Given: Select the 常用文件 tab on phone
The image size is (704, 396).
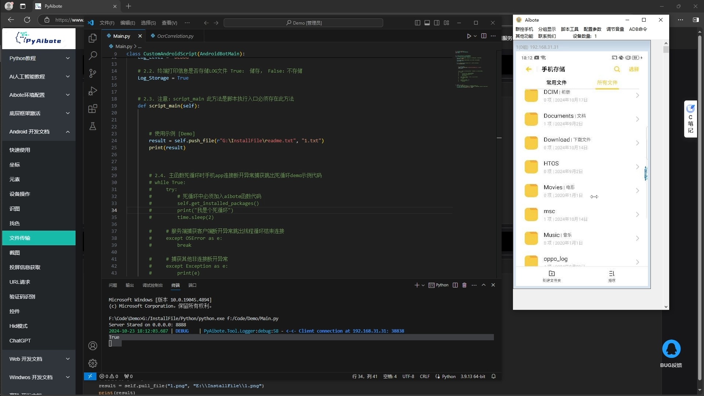Looking at the screenshot, I should [556, 82].
